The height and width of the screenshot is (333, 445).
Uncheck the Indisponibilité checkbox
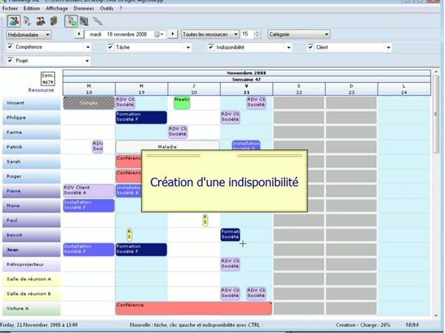[211, 46]
